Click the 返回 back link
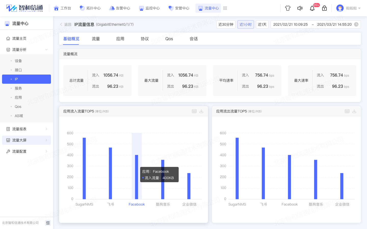Viewport: 367px width, 229px height. coord(65,24)
